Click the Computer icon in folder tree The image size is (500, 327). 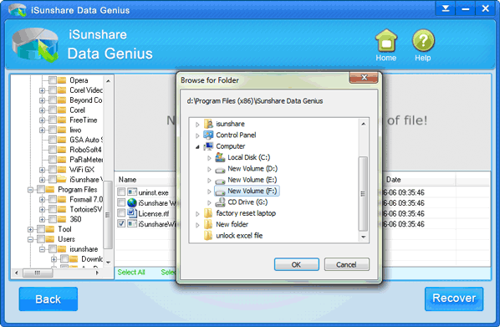pos(208,146)
